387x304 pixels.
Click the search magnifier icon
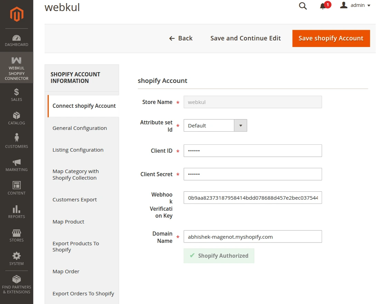pyautogui.click(x=303, y=6)
